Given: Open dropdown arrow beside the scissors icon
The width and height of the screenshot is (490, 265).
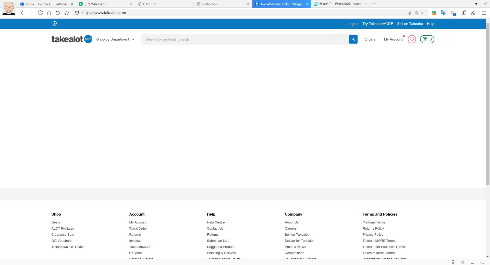Looking at the screenshot, I should 478,13.
